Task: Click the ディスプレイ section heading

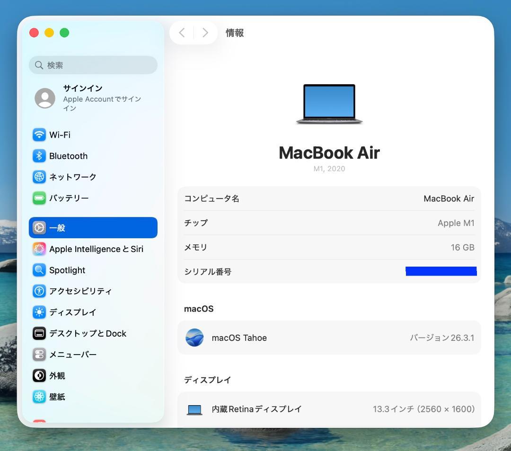Action: tap(208, 380)
